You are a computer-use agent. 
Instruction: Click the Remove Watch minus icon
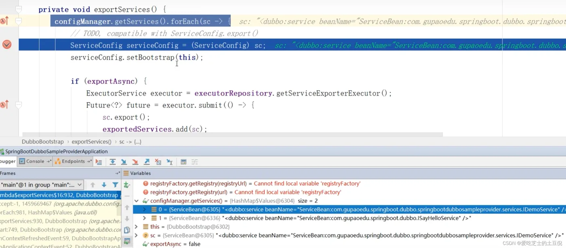click(x=127, y=196)
